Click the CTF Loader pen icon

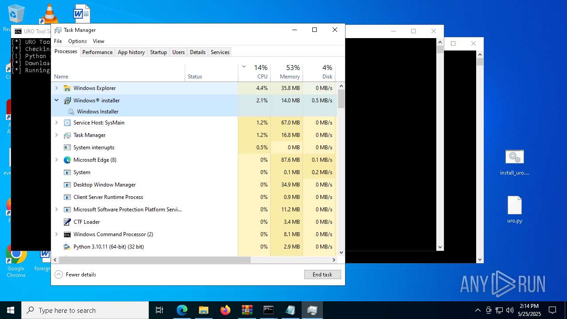[67, 222]
